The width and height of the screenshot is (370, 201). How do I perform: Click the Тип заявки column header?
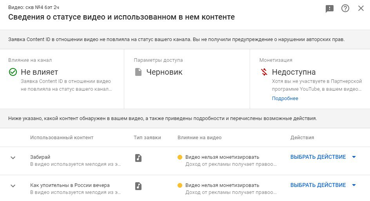pos(147,138)
